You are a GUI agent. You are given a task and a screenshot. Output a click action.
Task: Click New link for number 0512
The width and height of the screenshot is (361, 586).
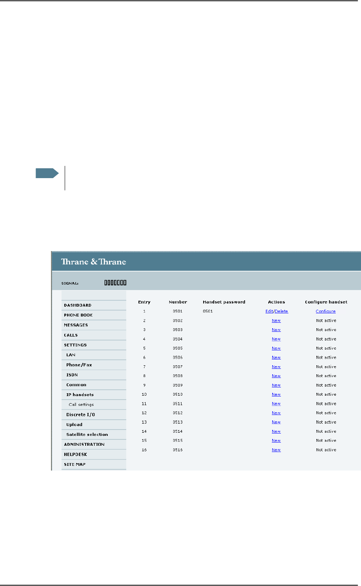[x=276, y=413]
